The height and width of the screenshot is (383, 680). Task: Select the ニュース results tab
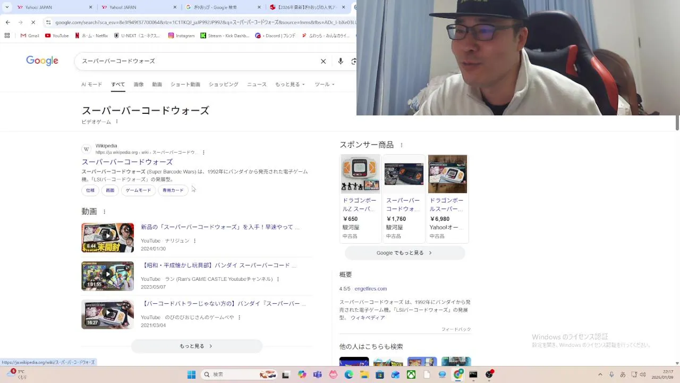[257, 85]
